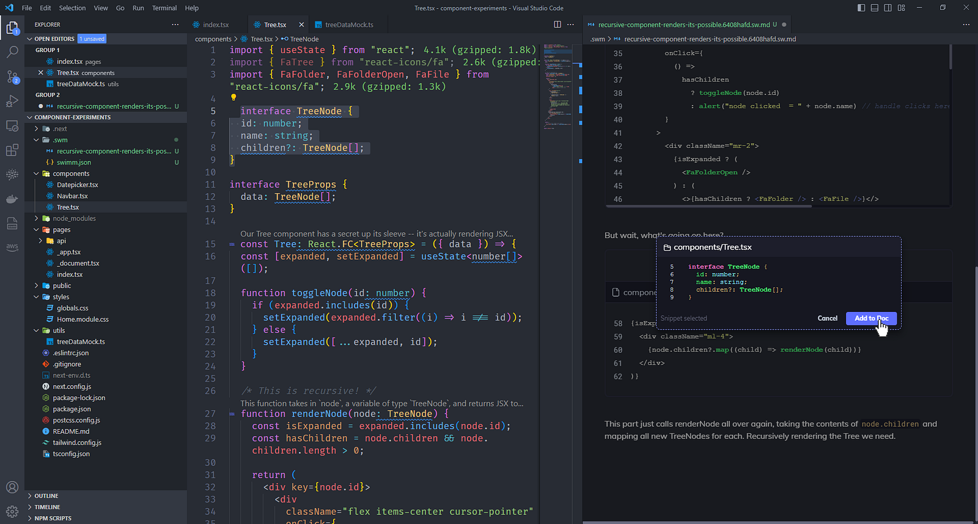Viewport: 978px width, 524px height.
Task: Expand the OUTLINE section
Action: [46, 496]
